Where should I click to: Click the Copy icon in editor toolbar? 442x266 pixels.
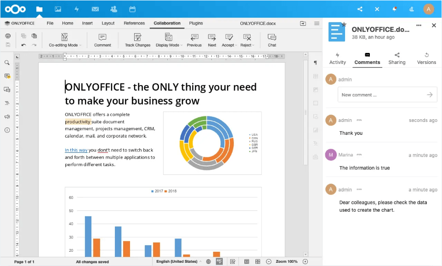(x=24, y=36)
